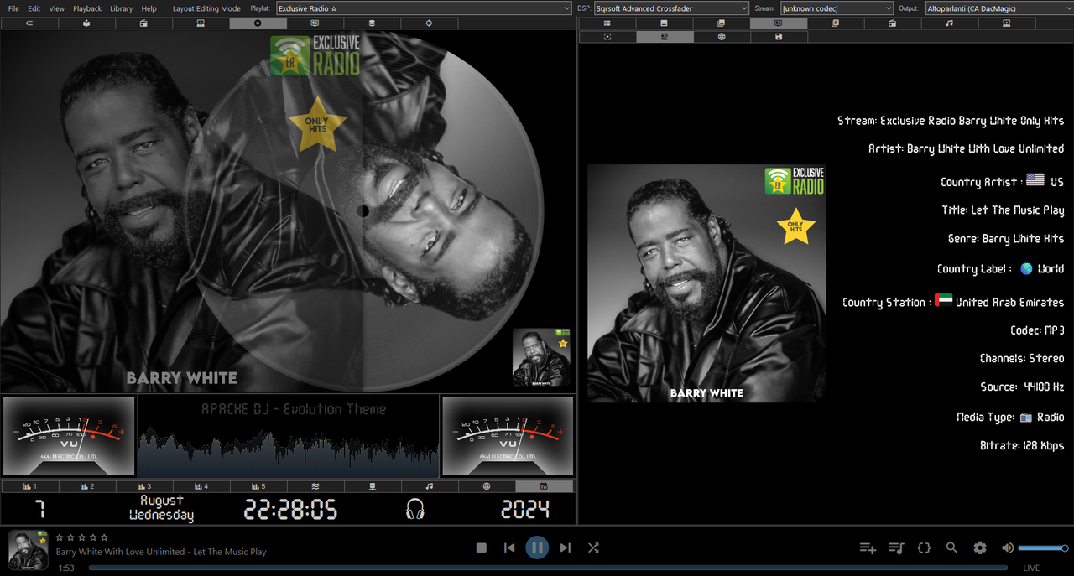1074x576 pixels.
Task: Expand the Output dropdown Altoparlanti CA DacMagic
Action: [x=998, y=8]
